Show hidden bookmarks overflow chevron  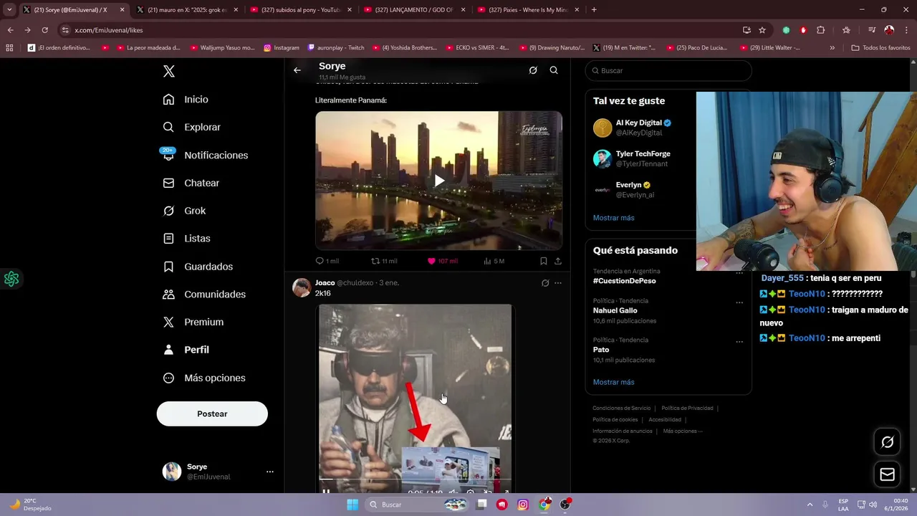pos(832,47)
